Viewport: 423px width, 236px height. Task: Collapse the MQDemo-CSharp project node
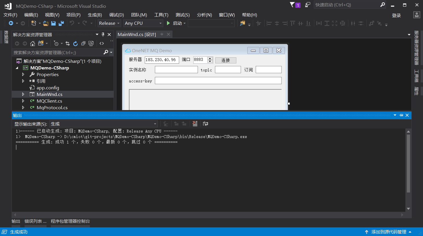17,68
